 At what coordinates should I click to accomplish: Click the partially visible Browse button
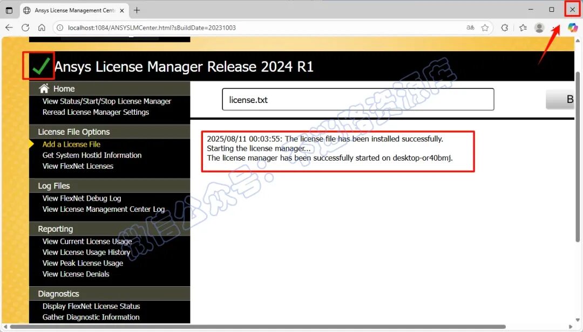click(560, 99)
